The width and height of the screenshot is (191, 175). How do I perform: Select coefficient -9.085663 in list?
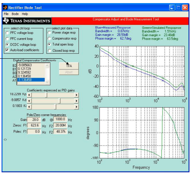[31, 65]
